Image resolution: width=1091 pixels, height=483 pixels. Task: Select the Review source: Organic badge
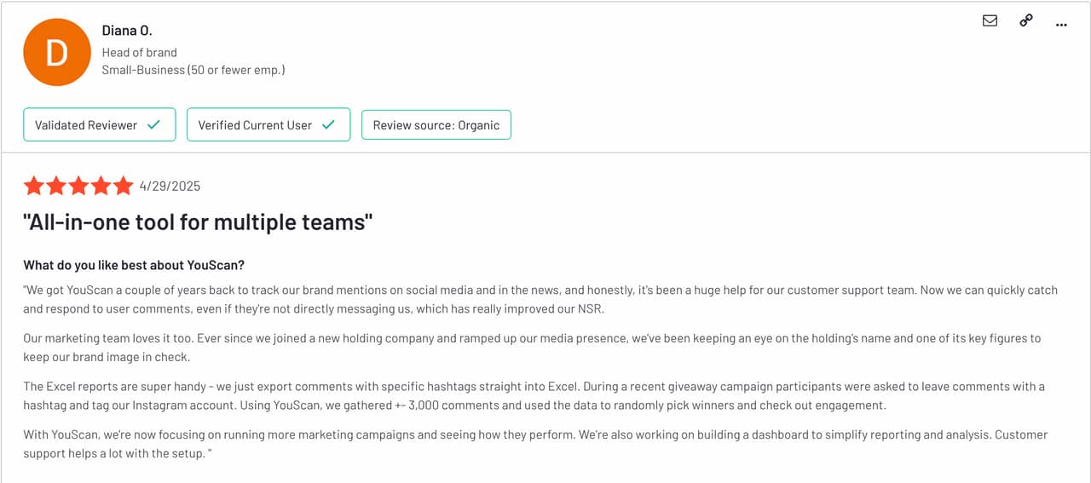coord(436,124)
